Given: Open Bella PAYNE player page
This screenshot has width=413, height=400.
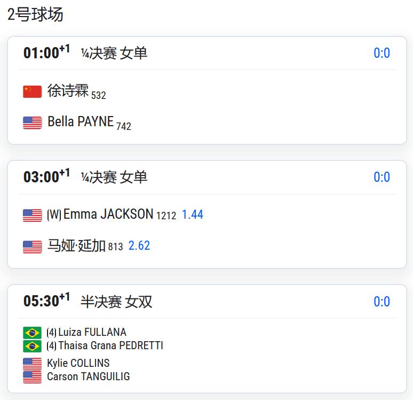Looking at the screenshot, I should pos(81,122).
